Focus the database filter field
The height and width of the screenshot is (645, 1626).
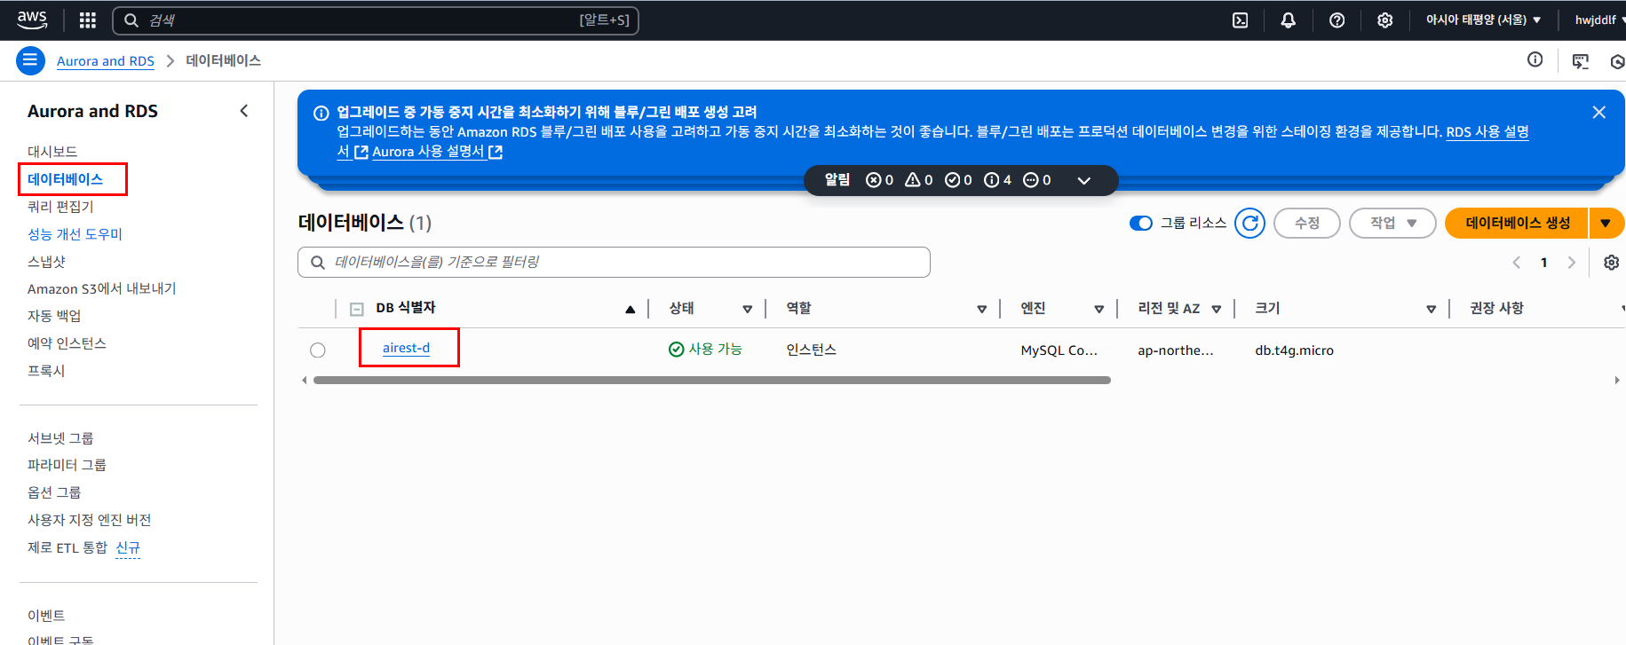(x=614, y=263)
